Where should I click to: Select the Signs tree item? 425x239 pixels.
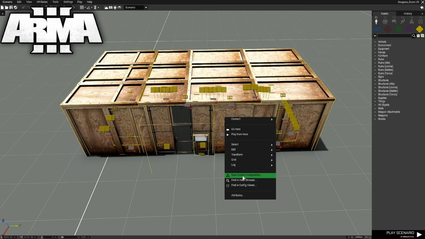(x=381, y=77)
